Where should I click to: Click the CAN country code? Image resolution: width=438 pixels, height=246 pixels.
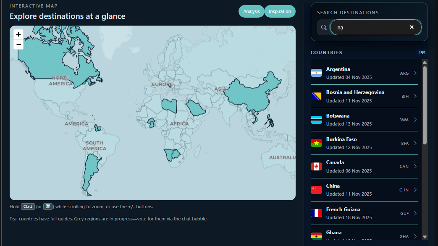tap(404, 166)
